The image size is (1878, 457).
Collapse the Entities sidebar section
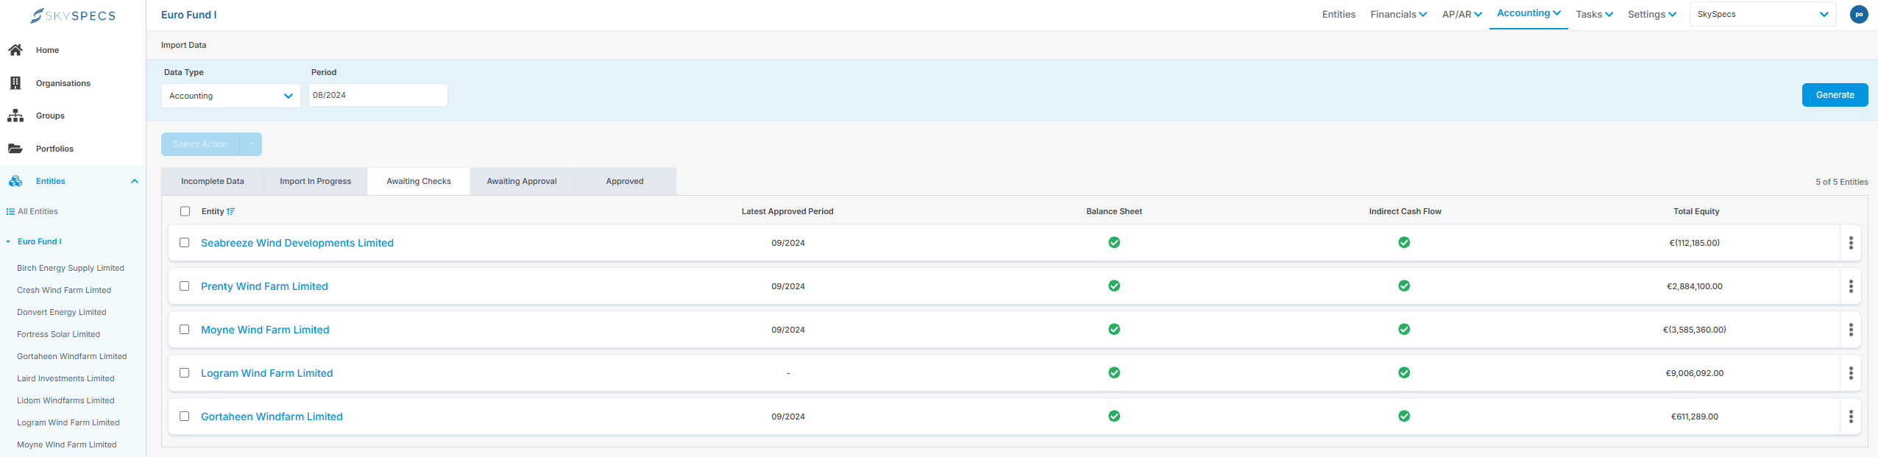point(135,181)
